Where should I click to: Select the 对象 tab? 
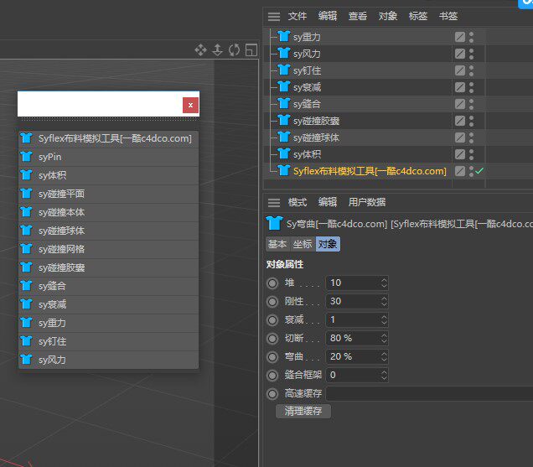point(328,244)
